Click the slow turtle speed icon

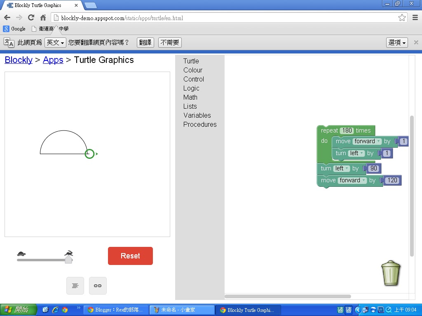coord(21,253)
